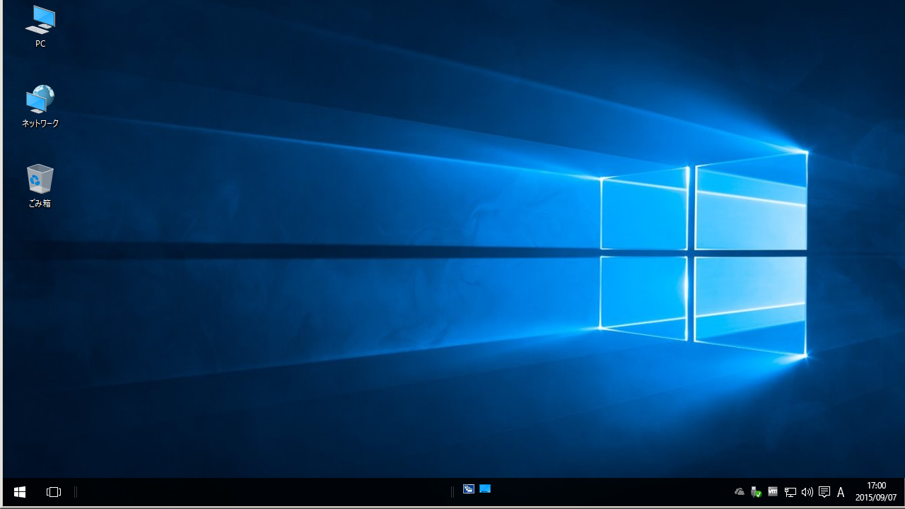Open the network status tray icon
This screenshot has width=905, height=509.
[x=790, y=492]
